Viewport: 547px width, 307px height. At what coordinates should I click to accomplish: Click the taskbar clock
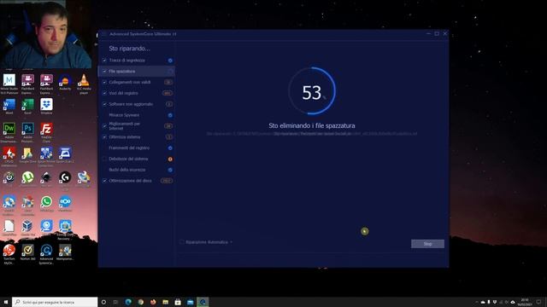(x=525, y=302)
